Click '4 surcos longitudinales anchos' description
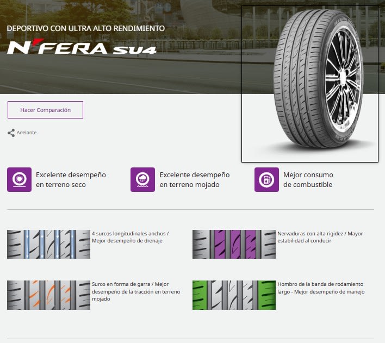The width and height of the screenshot is (385, 343). 131,237
